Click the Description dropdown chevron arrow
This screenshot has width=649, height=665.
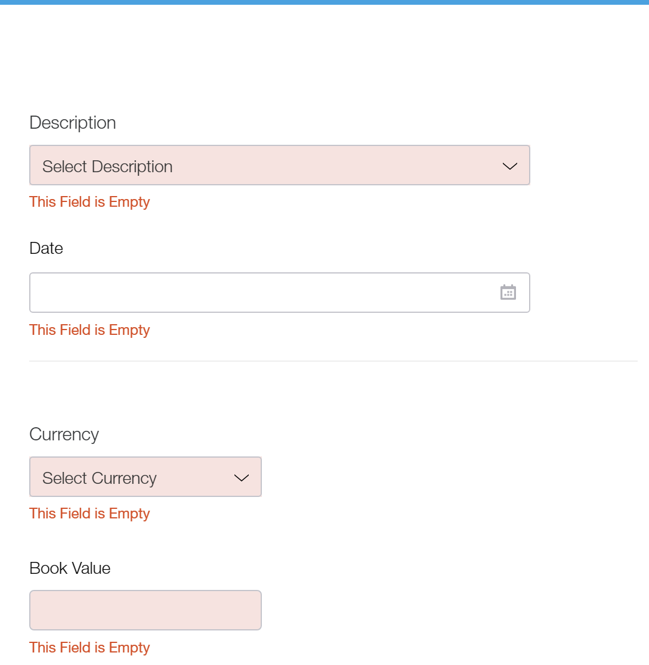(x=509, y=166)
